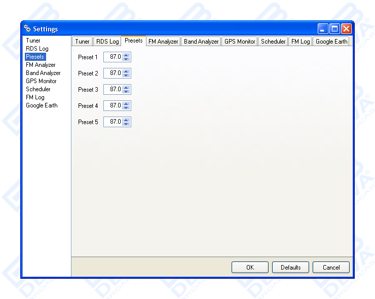Select the GPS Monitor tab
This screenshot has width=375, height=299.
click(x=240, y=42)
